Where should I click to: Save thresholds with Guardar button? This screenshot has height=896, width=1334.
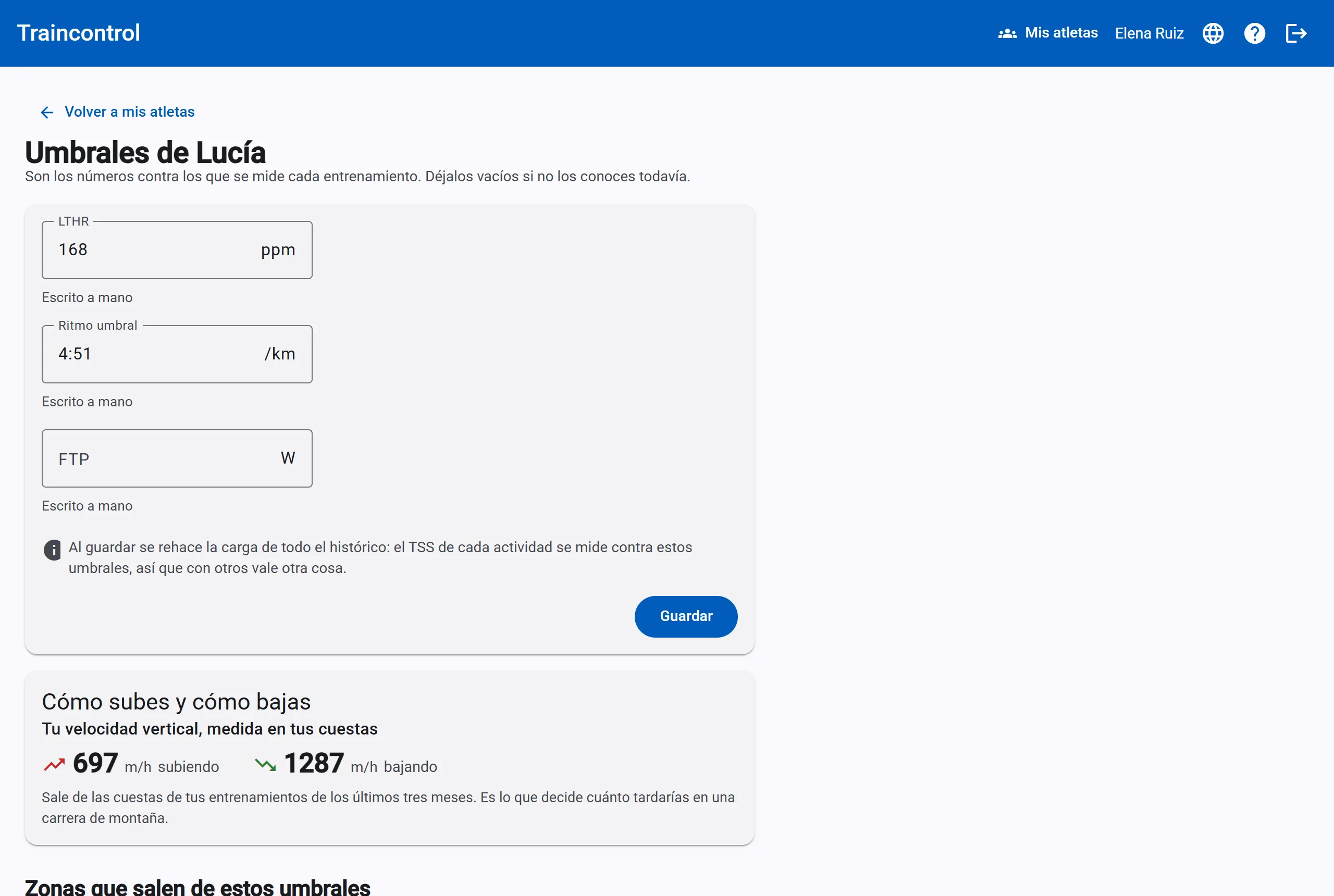(685, 616)
